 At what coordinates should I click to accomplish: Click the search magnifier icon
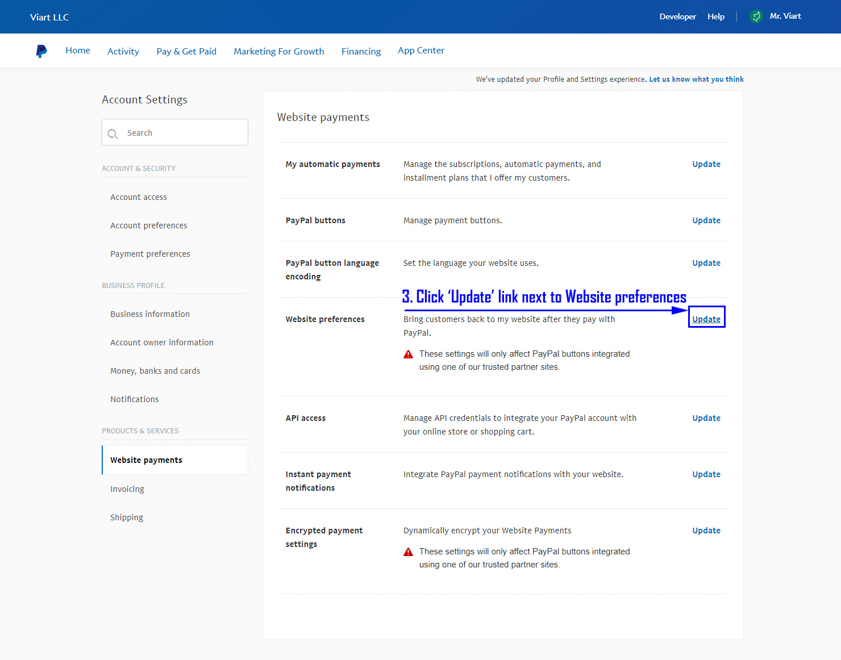click(x=113, y=134)
